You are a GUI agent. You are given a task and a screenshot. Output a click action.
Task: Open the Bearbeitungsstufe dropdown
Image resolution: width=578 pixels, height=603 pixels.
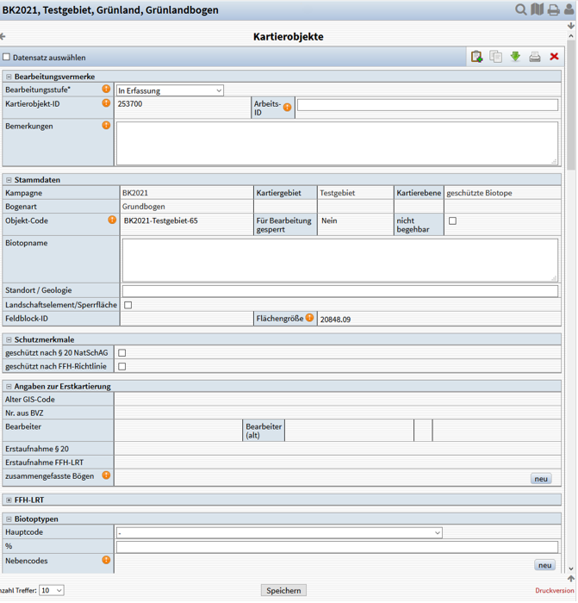click(170, 90)
